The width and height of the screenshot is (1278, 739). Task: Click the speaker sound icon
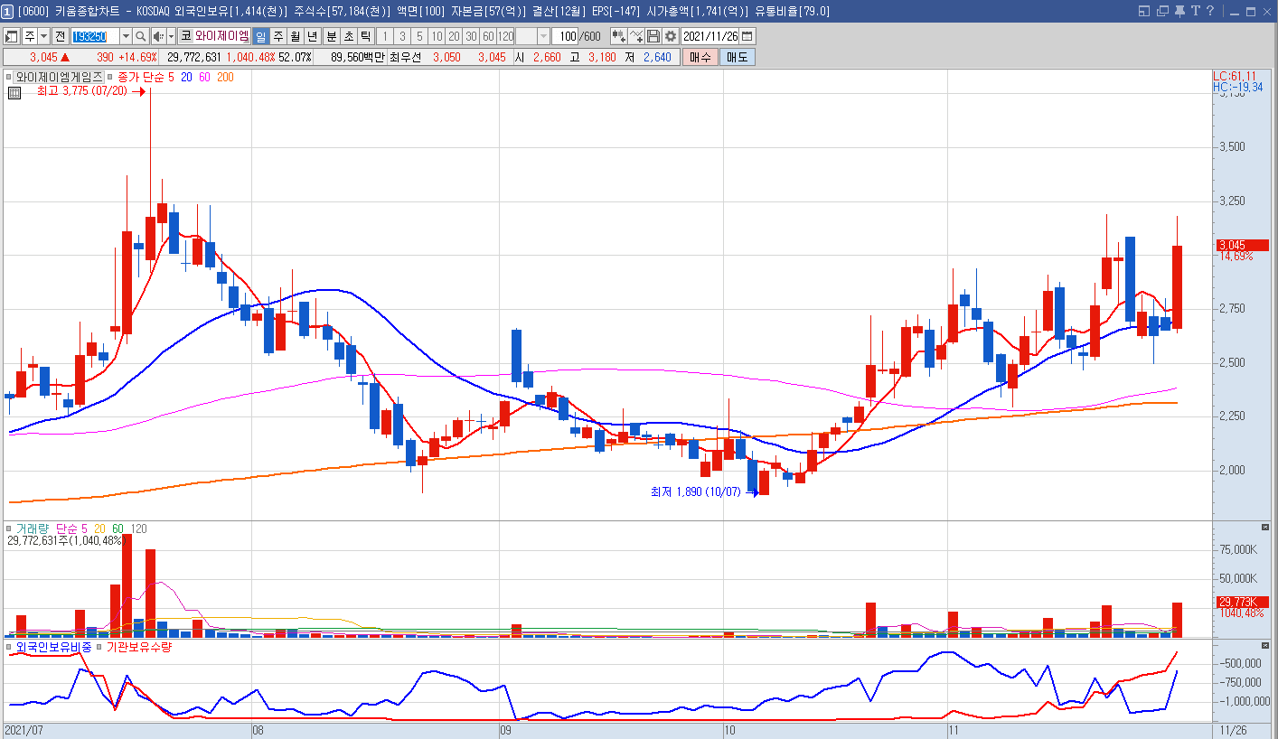pos(158,36)
